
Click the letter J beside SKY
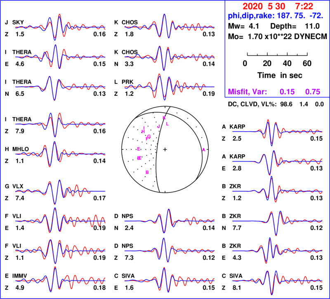7,22
